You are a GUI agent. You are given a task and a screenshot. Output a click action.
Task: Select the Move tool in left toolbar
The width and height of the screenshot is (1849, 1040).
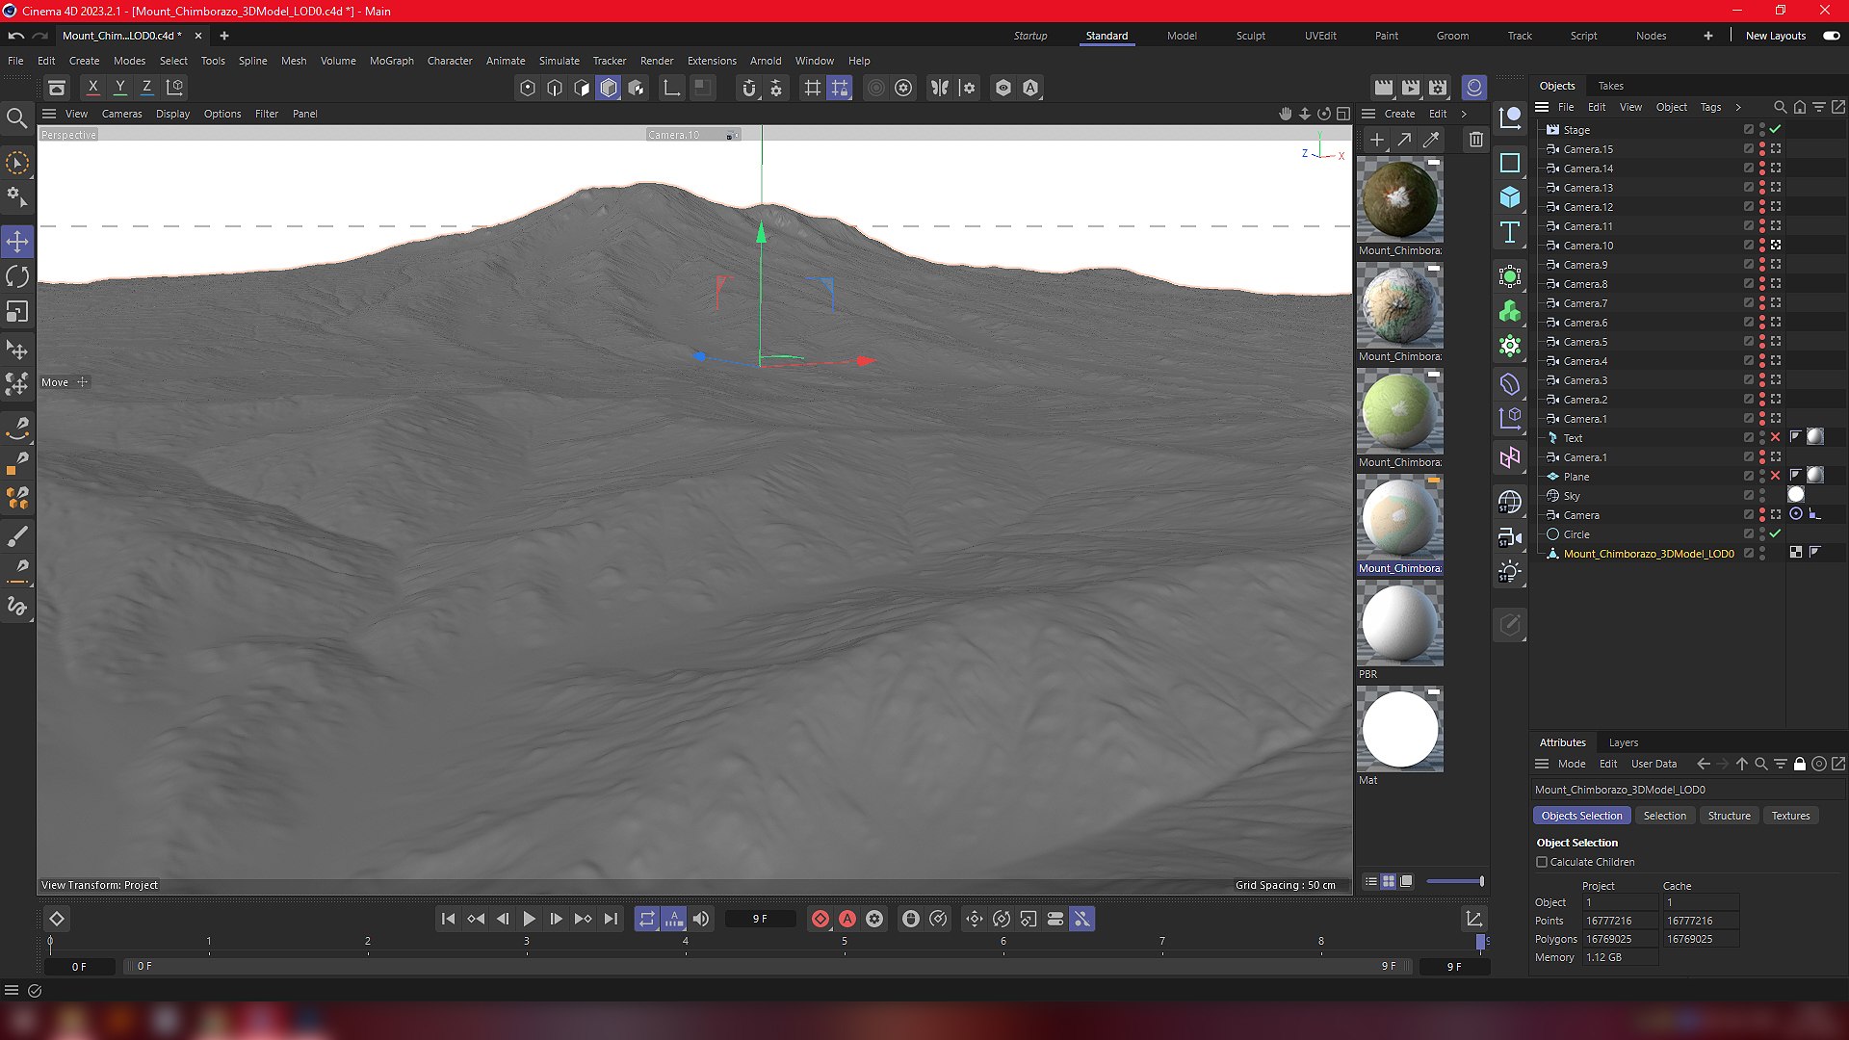coord(17,242)
